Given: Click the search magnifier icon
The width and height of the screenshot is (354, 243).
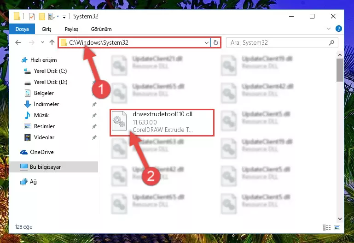Looking at the screenshot, I should (331, 42).
